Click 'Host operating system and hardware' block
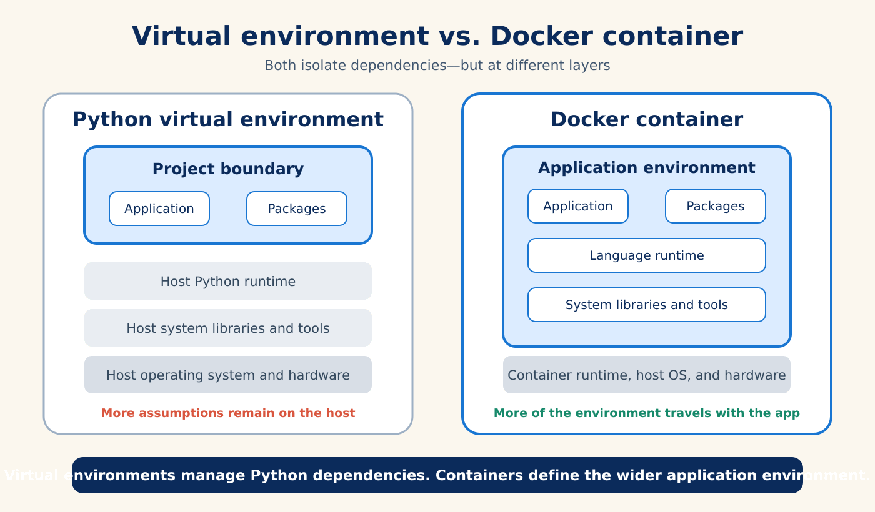Screen dimensions: 875x512 (228, 375)
